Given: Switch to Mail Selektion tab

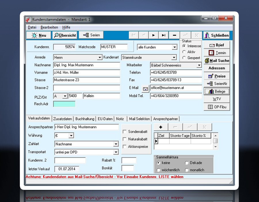Looking at the screenshot, I should [x=139, y=119].
